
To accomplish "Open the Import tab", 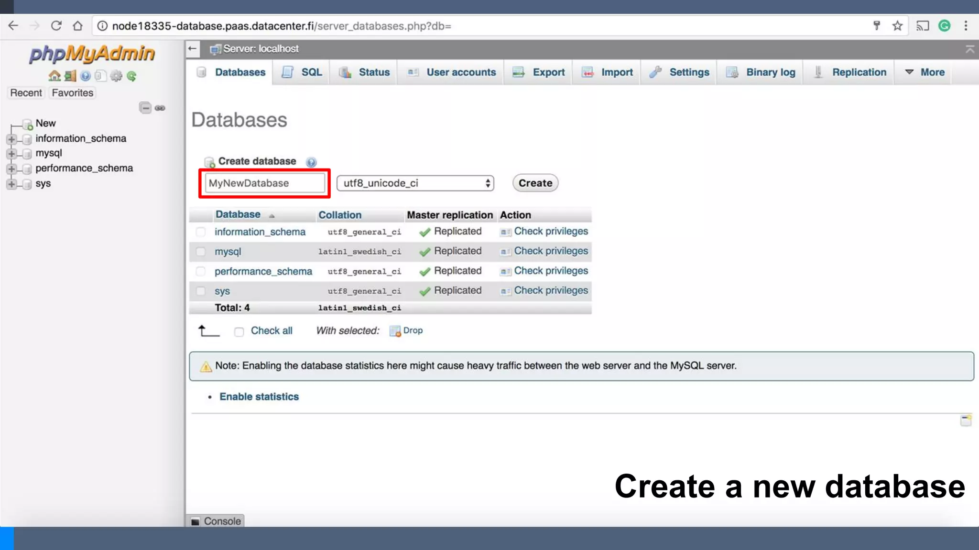I will [607, 72].
